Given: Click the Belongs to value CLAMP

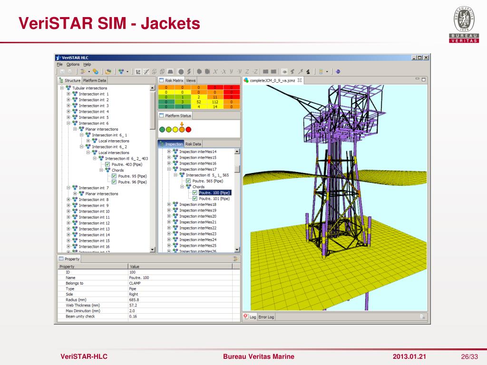Looking at the screenshot, I should click(135, 283).
